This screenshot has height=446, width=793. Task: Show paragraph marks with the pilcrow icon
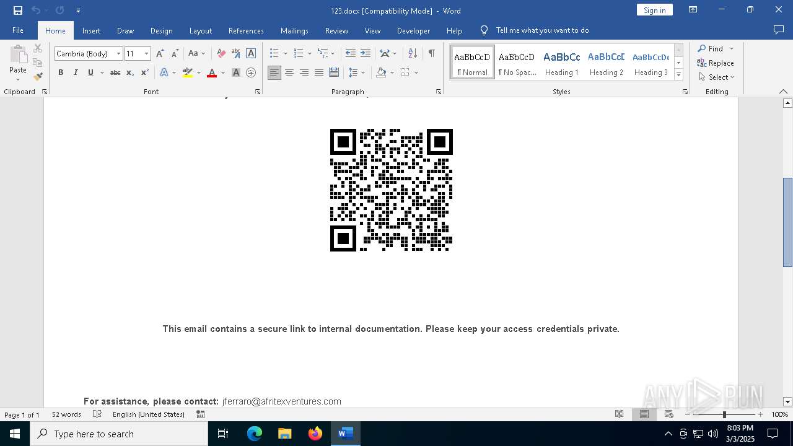pos(431,54)
